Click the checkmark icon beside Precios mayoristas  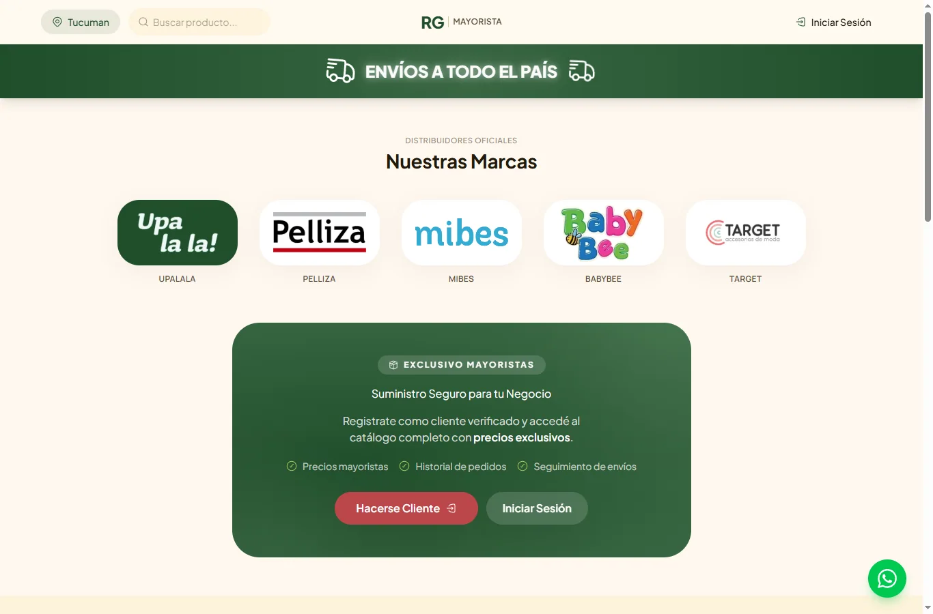[x=292, y=466]
